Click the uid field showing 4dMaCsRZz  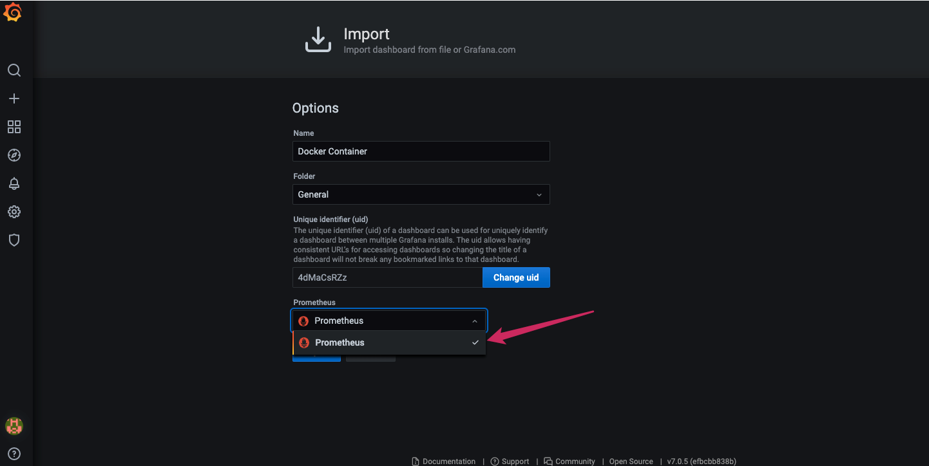pyautogui.click(x=387, y=277)
